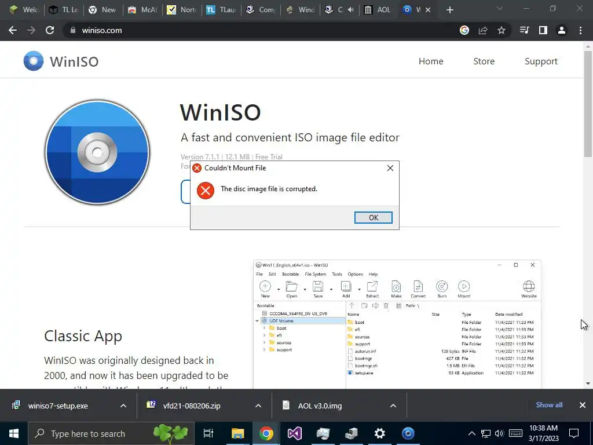Click the Google icon in the address bar

click(464, 30)
